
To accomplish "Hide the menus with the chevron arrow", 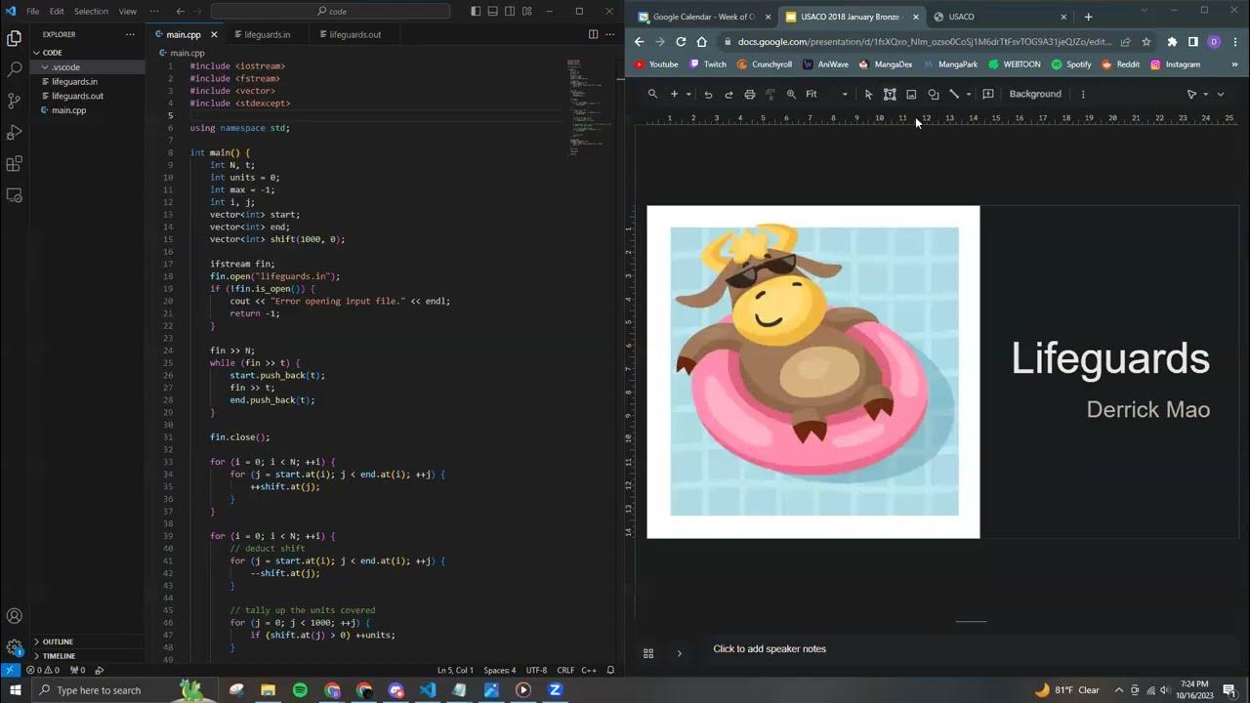I will 1220,95.
